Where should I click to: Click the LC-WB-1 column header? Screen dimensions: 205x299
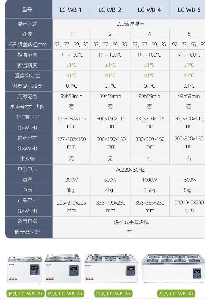click(71, 9)
